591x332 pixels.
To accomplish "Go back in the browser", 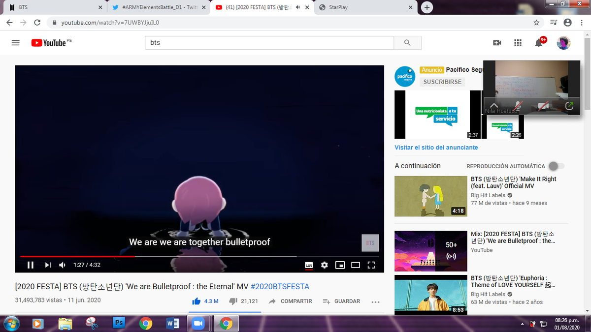I will click(10, 23).
